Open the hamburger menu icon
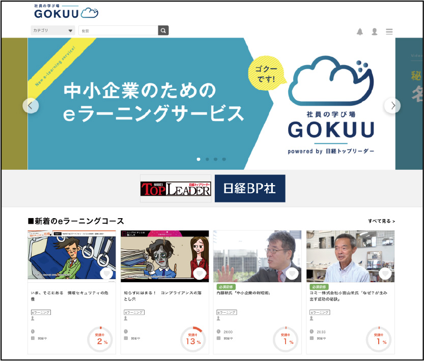 (389, 32)
